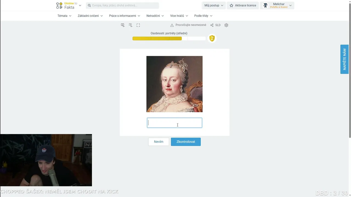Click the warning triangle beside Procvičujte neomezeně

pos(172,25)
